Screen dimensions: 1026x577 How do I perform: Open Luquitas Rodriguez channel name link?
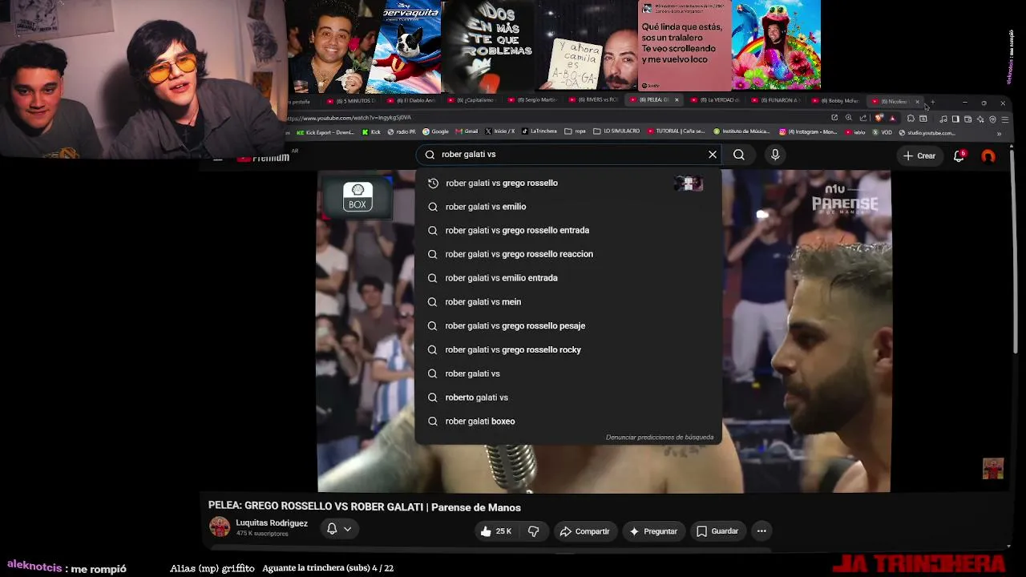pos(272,523)
